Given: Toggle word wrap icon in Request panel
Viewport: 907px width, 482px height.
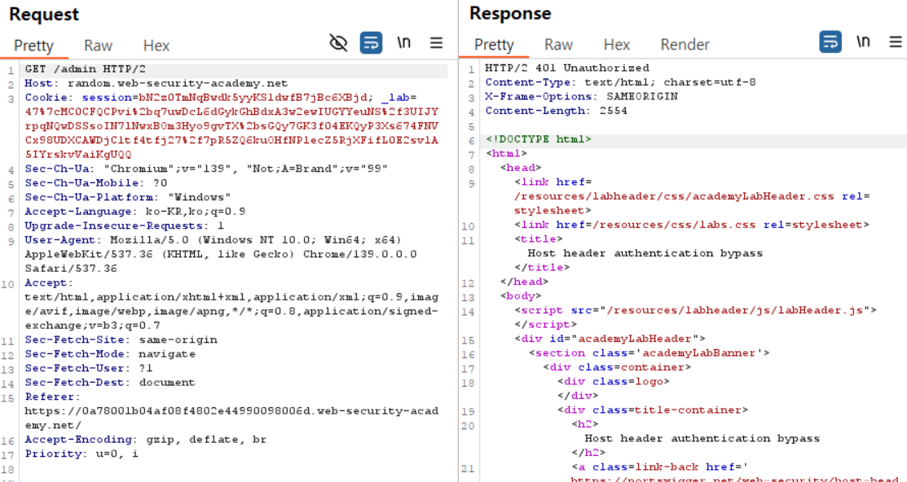Looking at the screenshot, I should (x=371, y=43).
